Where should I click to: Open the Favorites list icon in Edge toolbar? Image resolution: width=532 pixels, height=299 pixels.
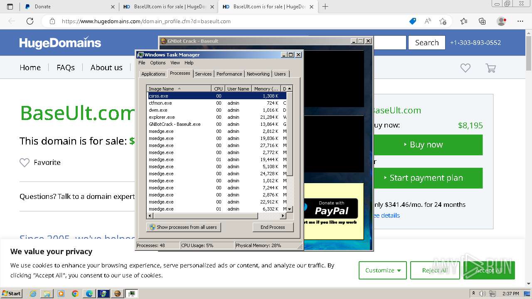point(464,21)
